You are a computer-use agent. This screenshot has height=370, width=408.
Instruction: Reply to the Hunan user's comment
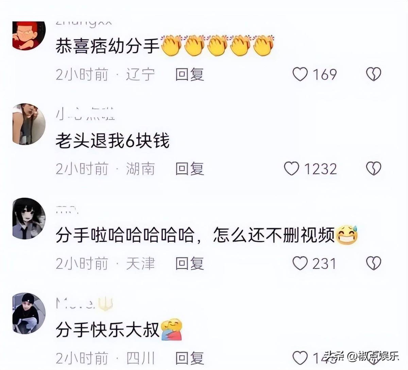(189, 169)
